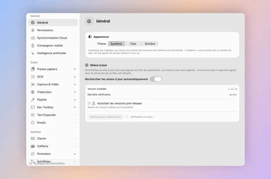Click the Vérification en cours status text

pyautogui.click(x=142, y=117)
